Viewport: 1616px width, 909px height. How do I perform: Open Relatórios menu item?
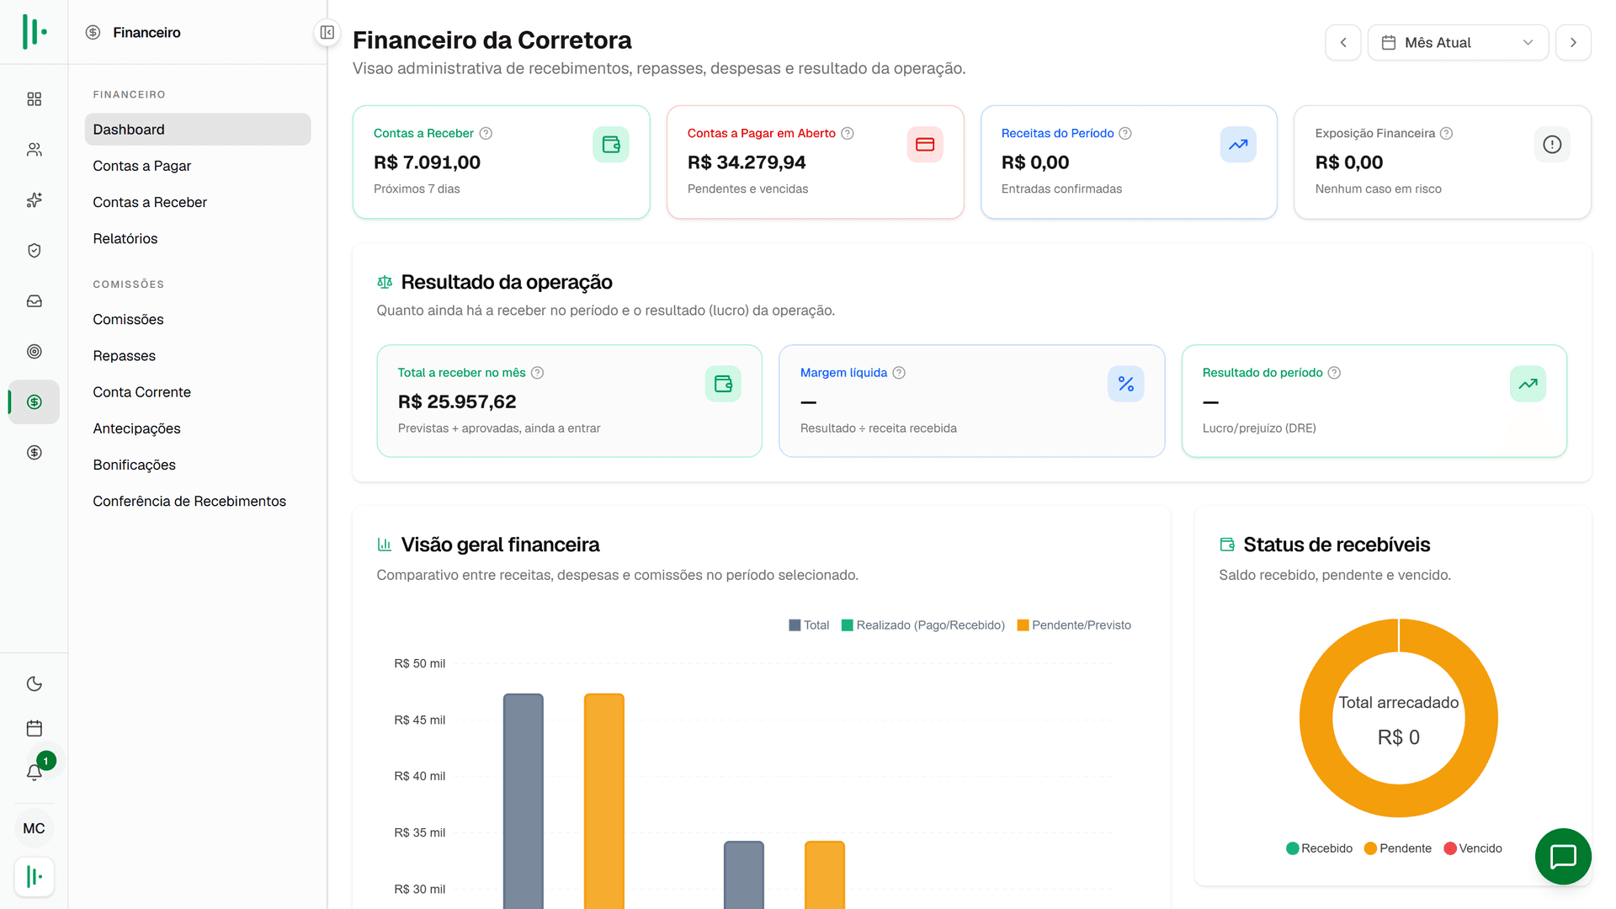point(198,238)
